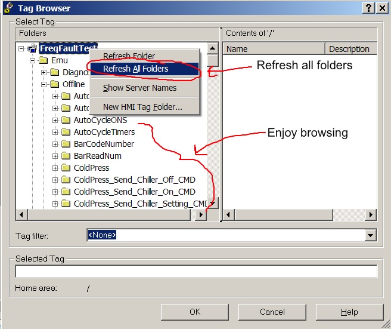Click the question mark help icon in title bar

(368, 8)
